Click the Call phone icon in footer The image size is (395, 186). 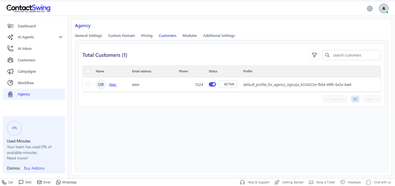[4, 182]
